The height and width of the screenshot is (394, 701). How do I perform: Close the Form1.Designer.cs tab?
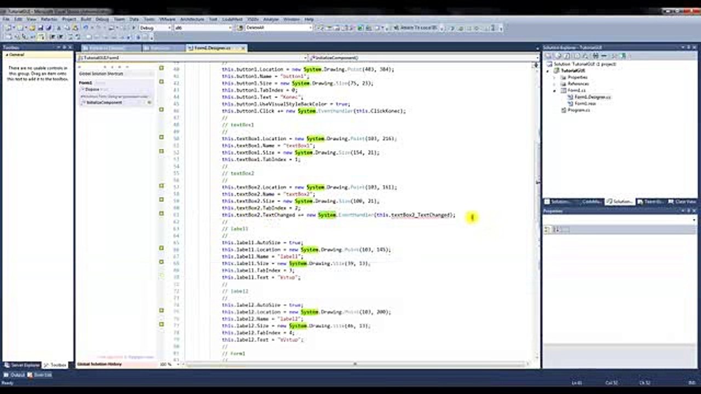point(243,48)
